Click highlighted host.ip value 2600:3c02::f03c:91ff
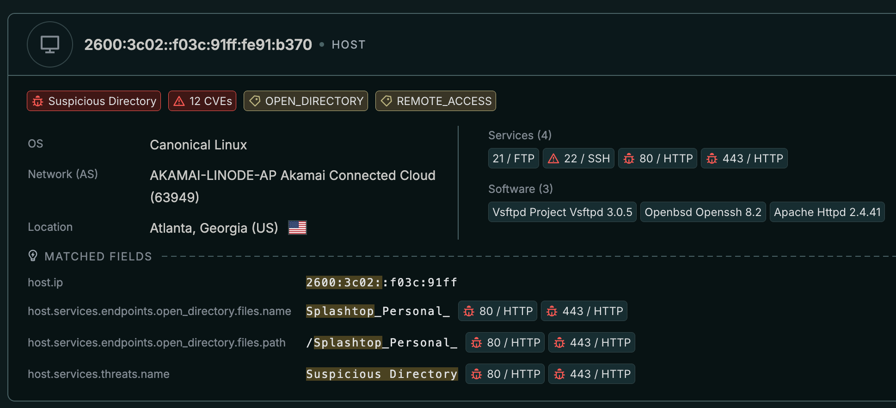The height and width of the screenshot is (408, 896). [381, 283]
